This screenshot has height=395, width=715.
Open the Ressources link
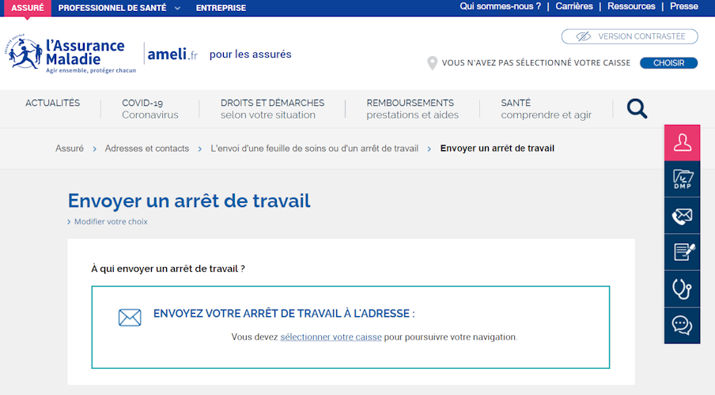(x=631, y=6)
